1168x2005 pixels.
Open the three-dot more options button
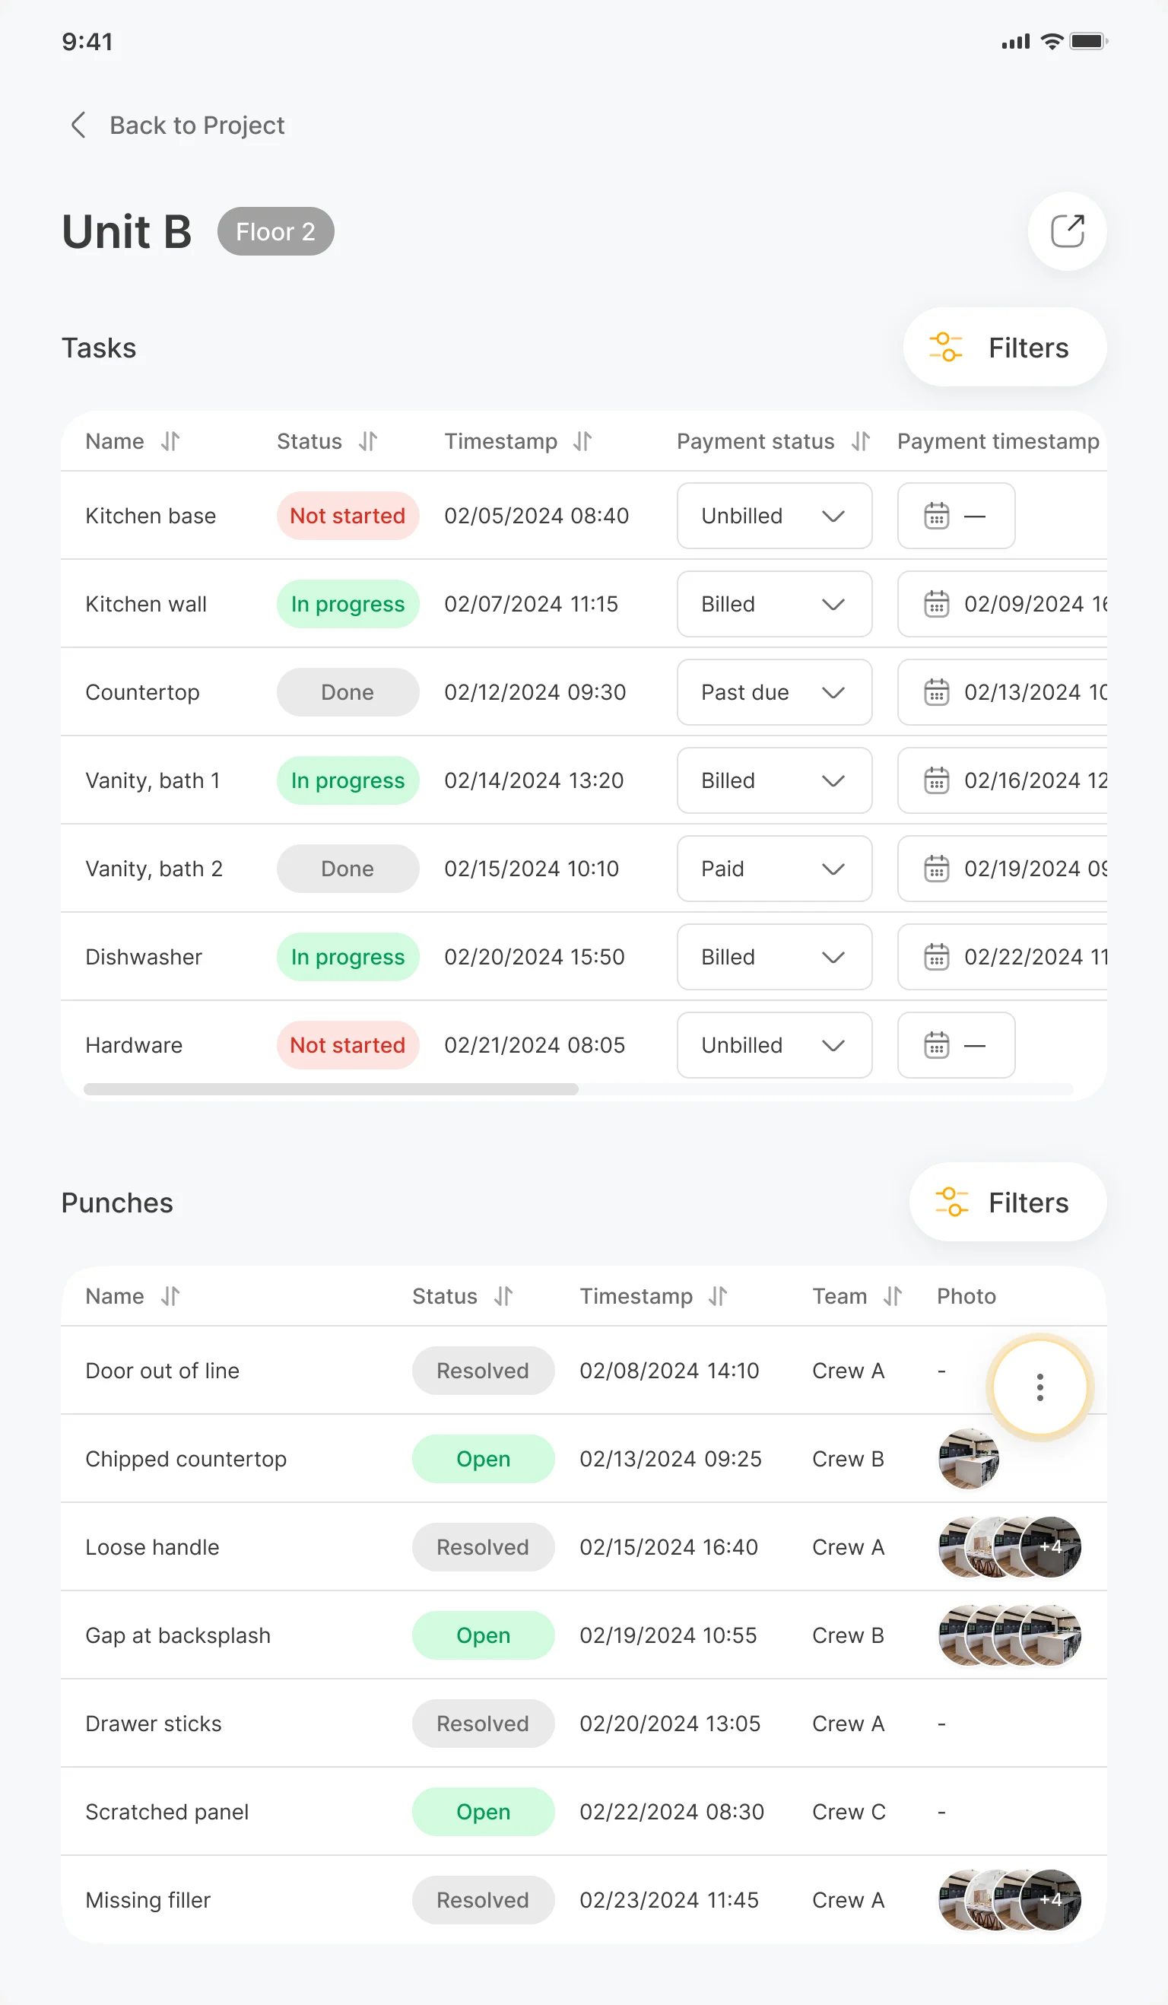tap(1039, 1387)
